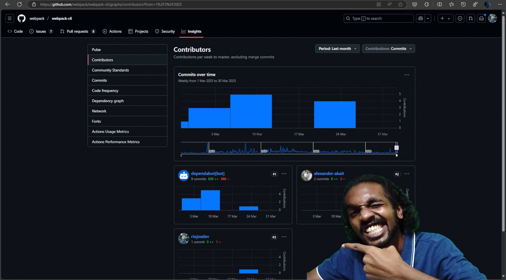This screenshot has width=506, height=280.
Task: Click the browser refresh button
Action: point(19,4)
